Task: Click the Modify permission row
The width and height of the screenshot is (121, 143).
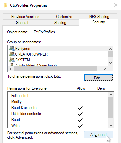Action: tap(58, 102)
